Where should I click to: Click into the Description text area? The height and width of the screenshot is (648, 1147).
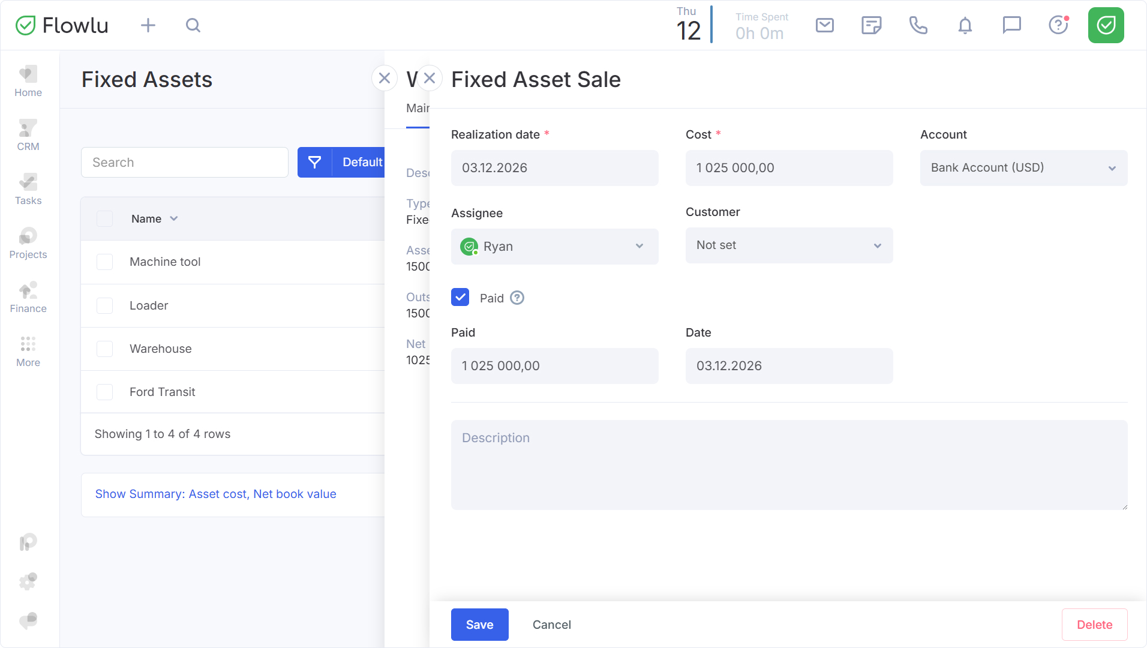789,465
